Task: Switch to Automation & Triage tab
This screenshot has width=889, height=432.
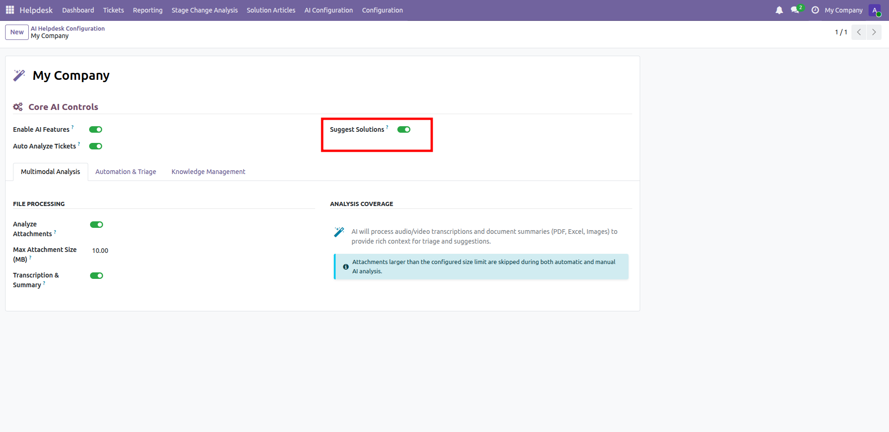Action: pyautogui.click(x=126, y=172)
